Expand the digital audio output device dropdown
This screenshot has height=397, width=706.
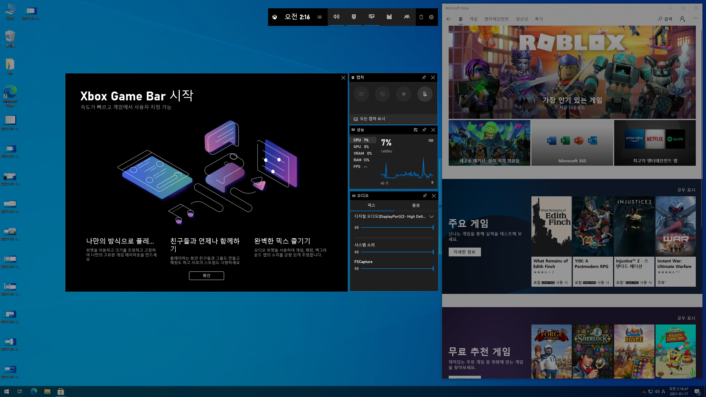[x=432, y=217]
